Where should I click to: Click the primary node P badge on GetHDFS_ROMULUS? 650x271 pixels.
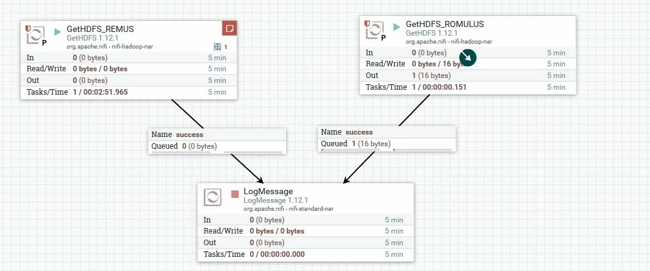click(x=383, y=37)
